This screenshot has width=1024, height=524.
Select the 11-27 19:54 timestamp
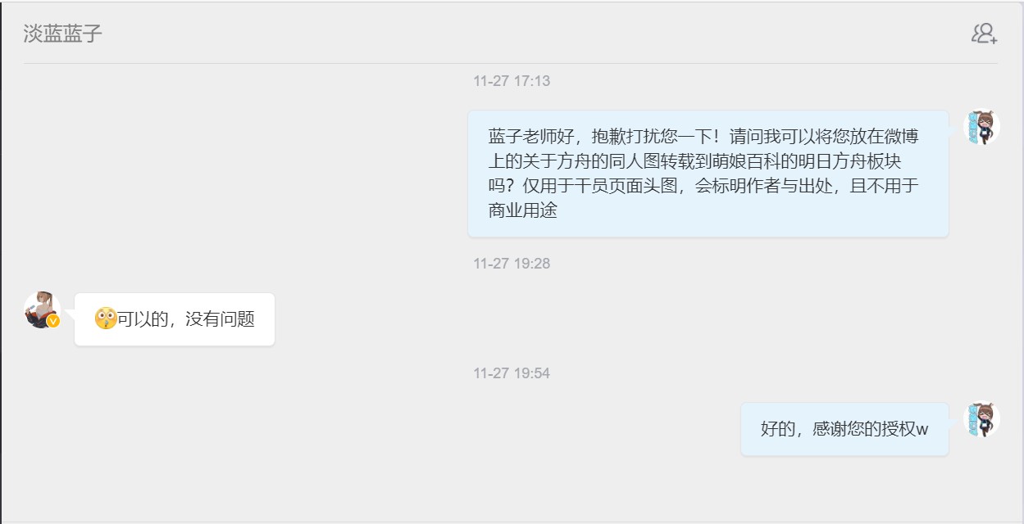tap(512, 373)
